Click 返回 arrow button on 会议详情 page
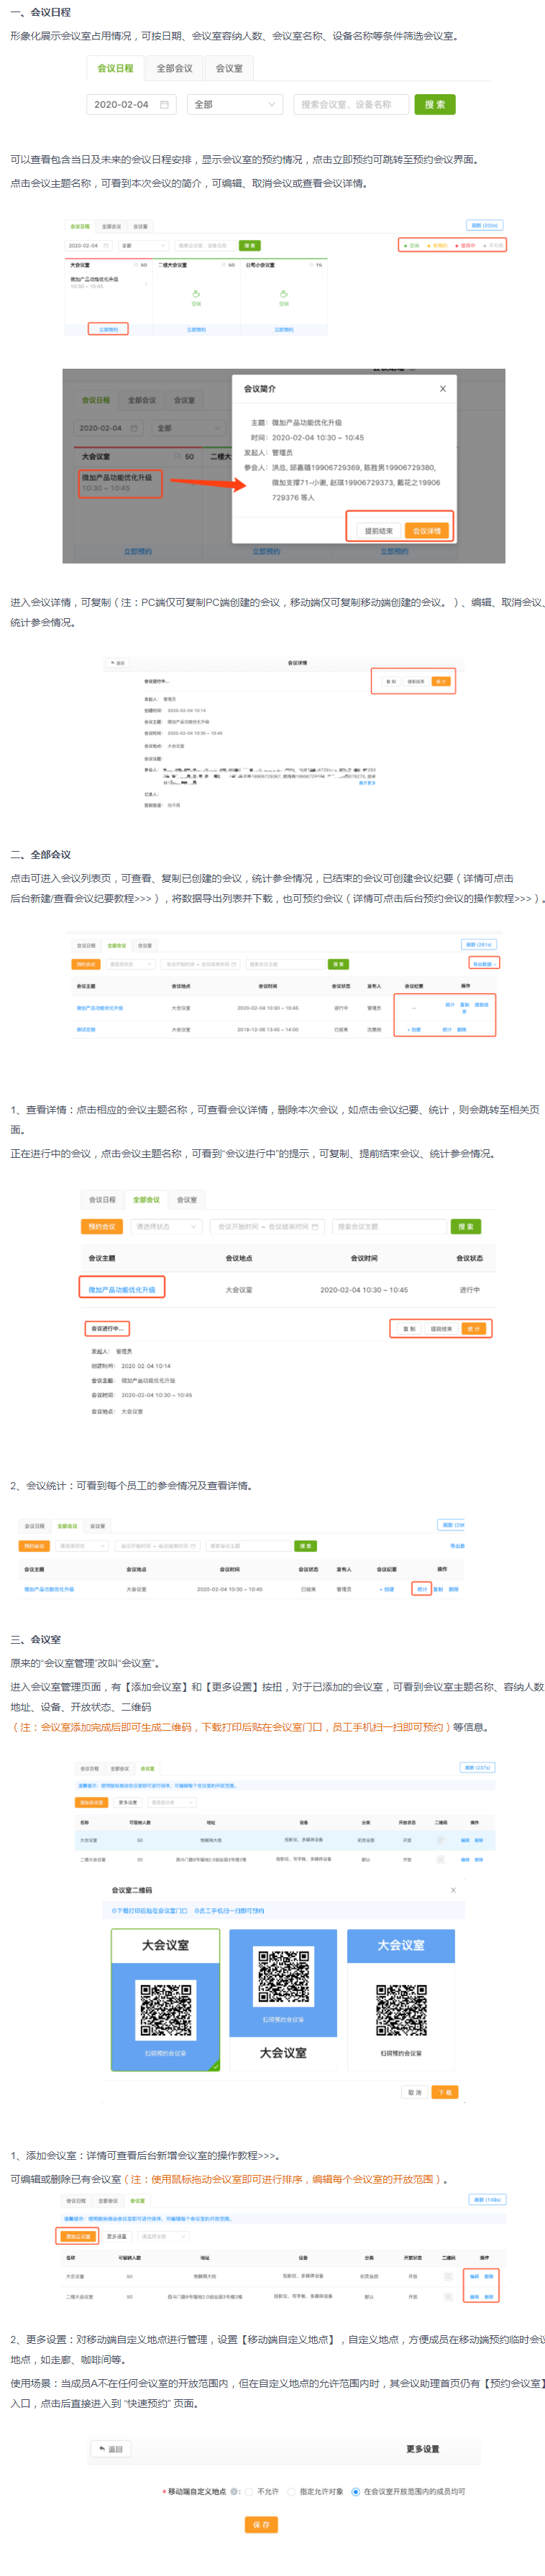The image size is (545, 2576). (118, 663)
